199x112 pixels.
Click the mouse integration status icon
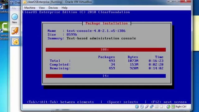pyautogui.click(x=168, y=106)
